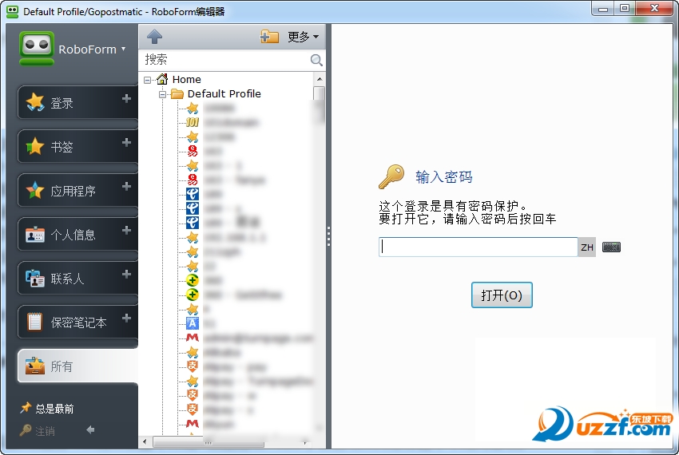Click the plus beside 应用程序
This screenshot has width=679, height=455.
(x=126, y=186)
